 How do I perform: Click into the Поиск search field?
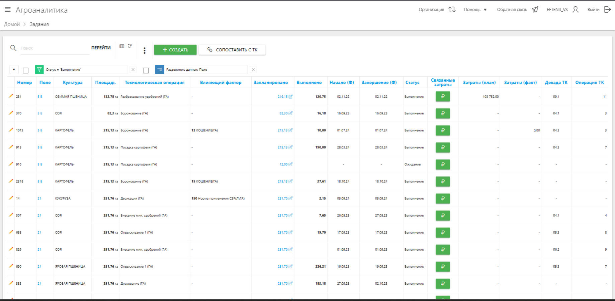point(54,48)
